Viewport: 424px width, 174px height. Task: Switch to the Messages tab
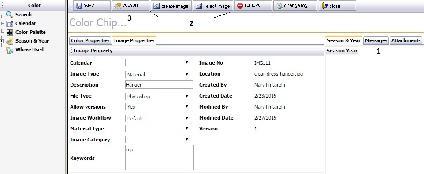[x=376, y=40]
